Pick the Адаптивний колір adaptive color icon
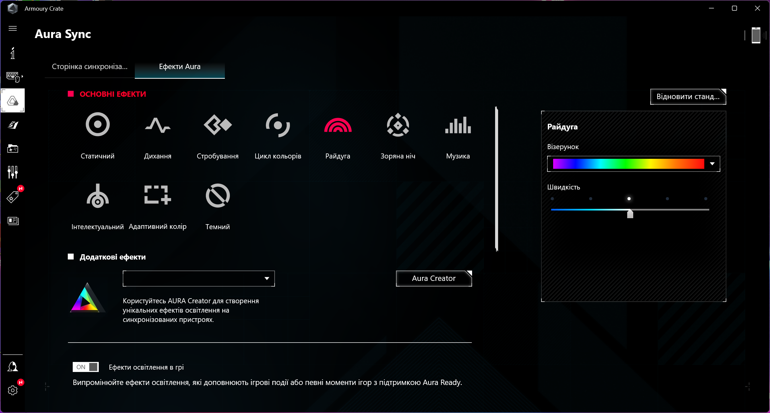 pyautogui.click(x=157, y=195)
